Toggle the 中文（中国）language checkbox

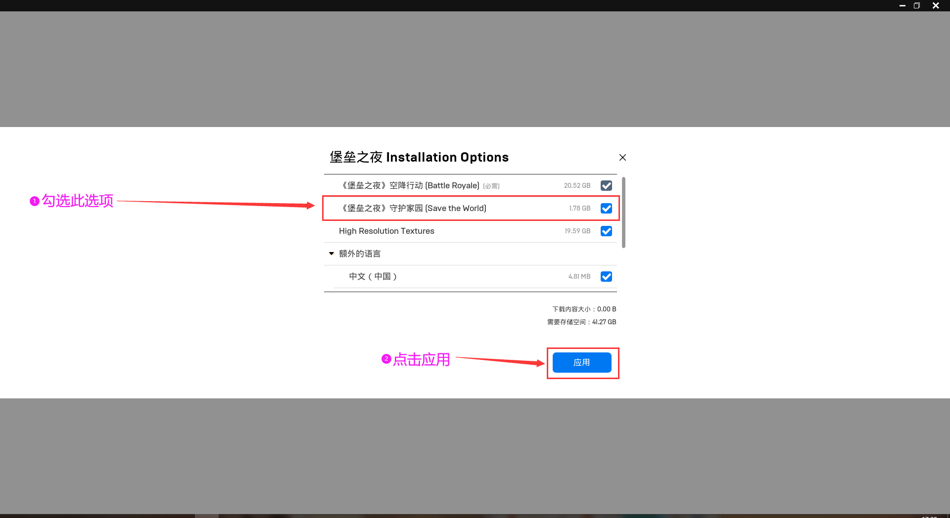click(x=606, y=276)
